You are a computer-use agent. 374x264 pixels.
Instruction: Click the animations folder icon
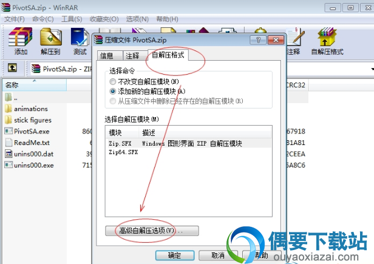8,109
